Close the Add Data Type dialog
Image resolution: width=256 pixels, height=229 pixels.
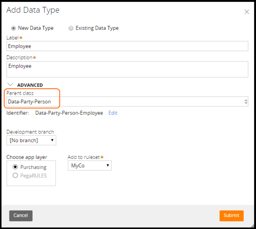(x=247, y=12)
